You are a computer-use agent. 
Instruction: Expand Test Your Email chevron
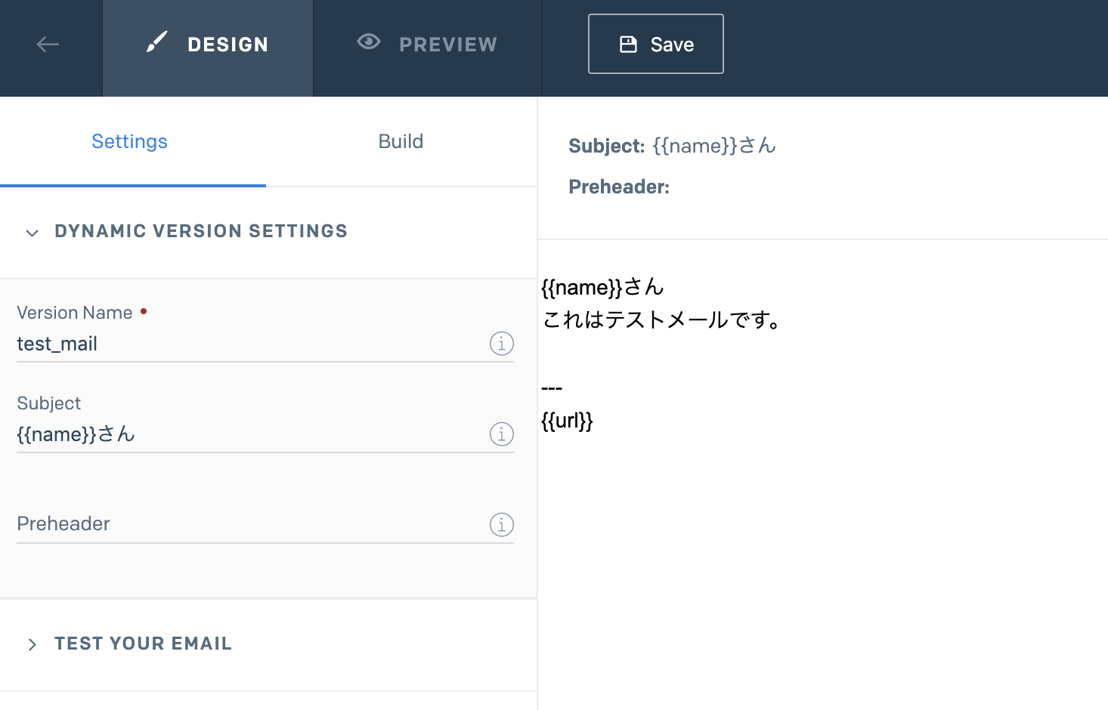(32, 644)
